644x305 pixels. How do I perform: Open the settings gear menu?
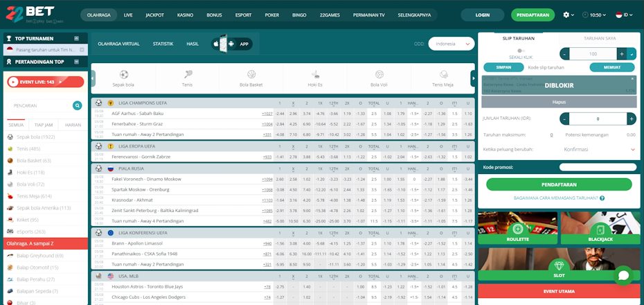click(569, 15)
